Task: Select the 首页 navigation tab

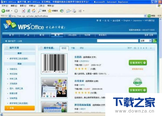Action: click(x=11, y=35)
